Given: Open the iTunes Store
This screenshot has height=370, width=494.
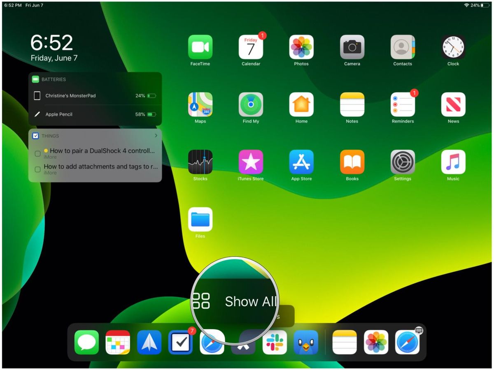Looking at the screenshot, I should pos(251,162).
